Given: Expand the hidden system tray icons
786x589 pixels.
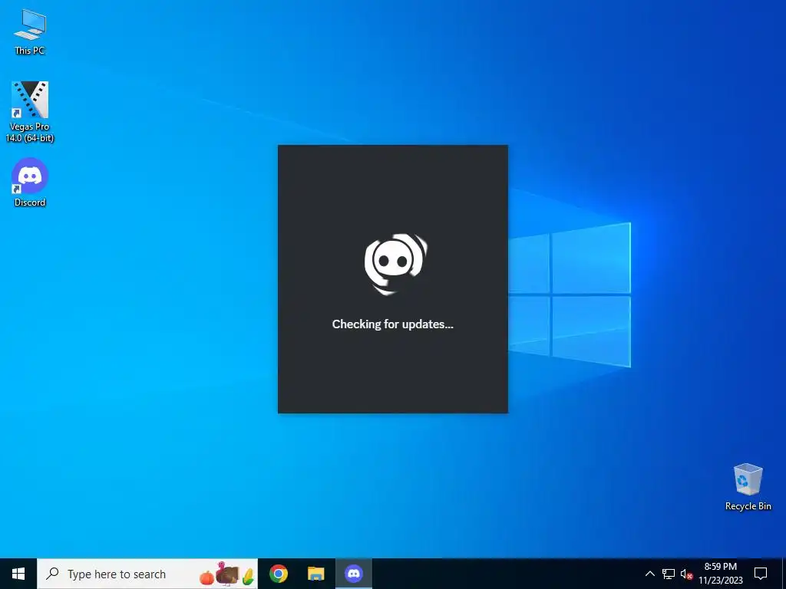Looking at the screenshot, I should 649,574.
